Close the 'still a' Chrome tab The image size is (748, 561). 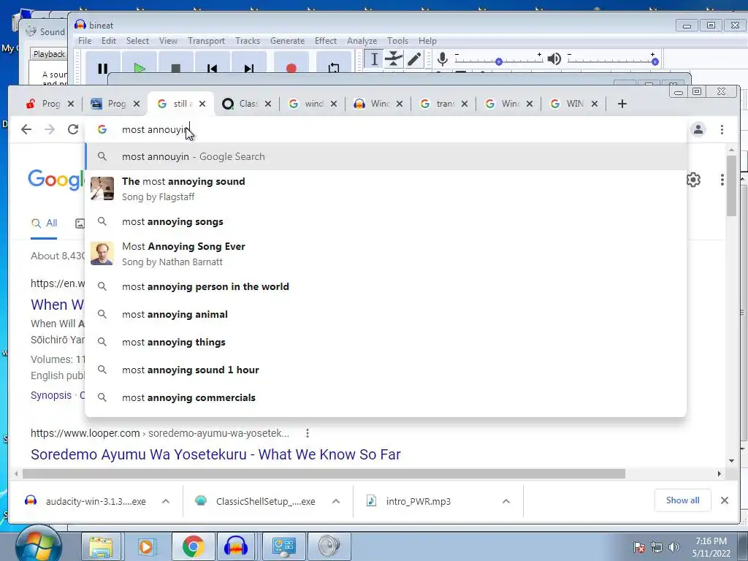tap(202, 104)
